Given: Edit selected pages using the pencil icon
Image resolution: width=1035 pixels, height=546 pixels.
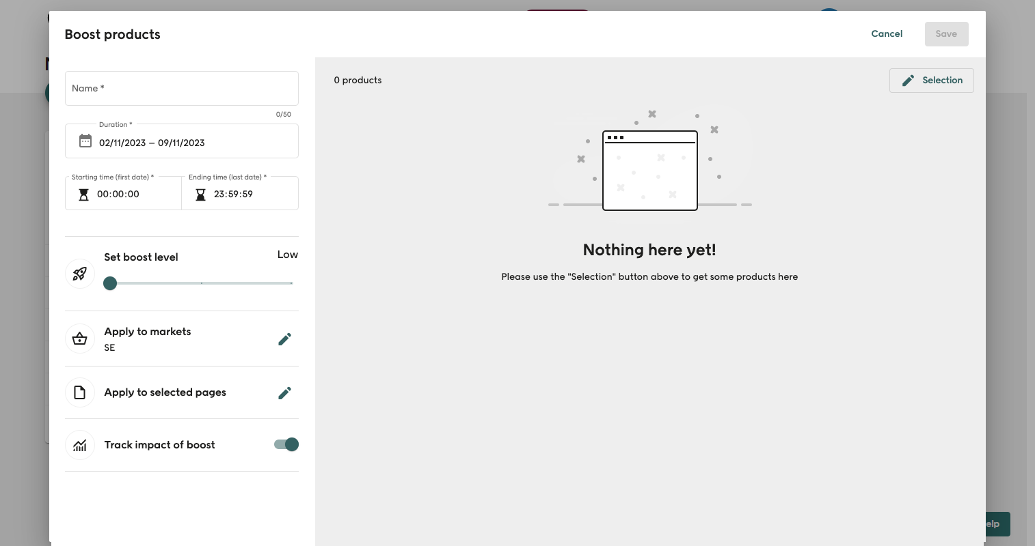Looking at the screenshot, I should pyautogui.click(x=284, y=393).
